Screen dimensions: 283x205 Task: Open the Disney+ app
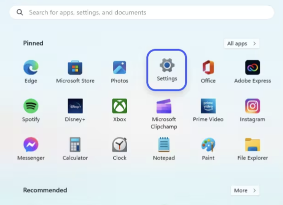tap(75, 110)
